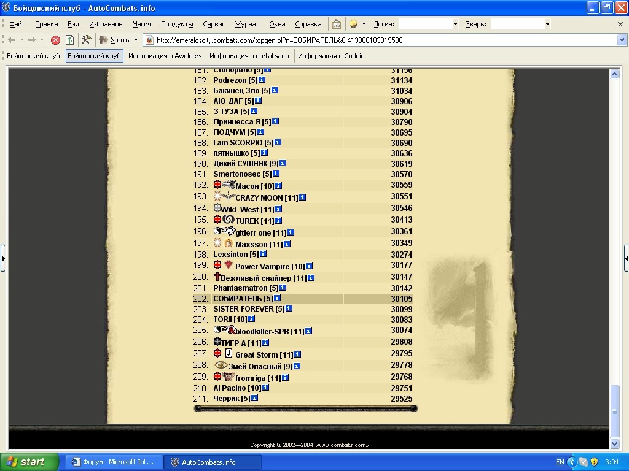Image resolution: width=629 pixels, height=471 pixels.
Task: Open the Сервис menu
Action: 214,24
